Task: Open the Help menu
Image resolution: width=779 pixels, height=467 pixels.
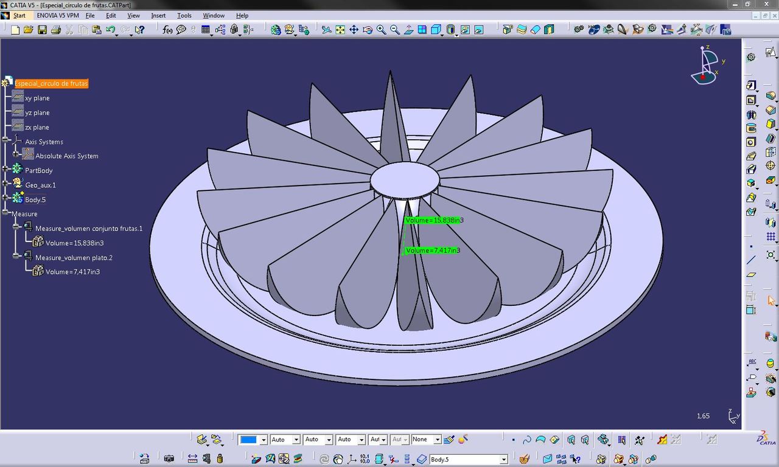Action: [x=242, y=15]
